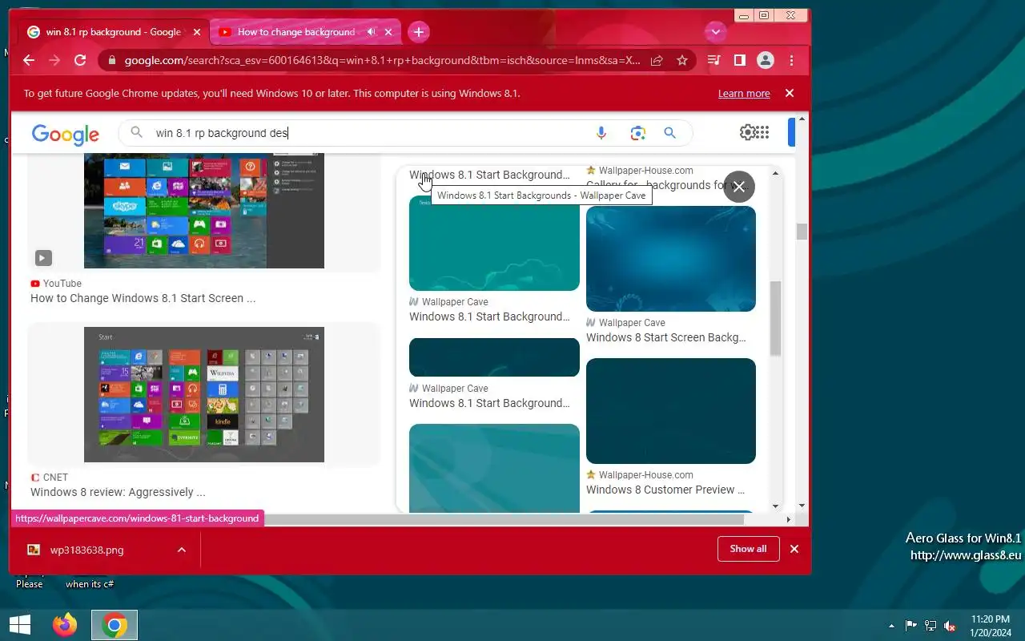Switch to the 'How to change background' tab
This screenshot has height=641, width=1025.
pos(296,32)
